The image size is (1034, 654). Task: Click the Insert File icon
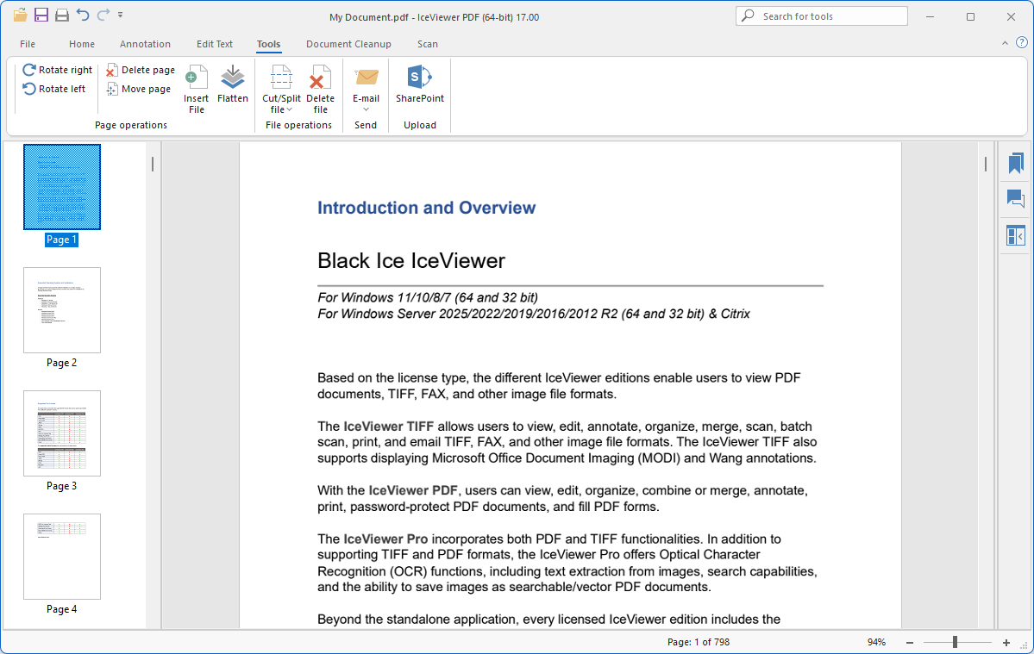pos(197,78)
